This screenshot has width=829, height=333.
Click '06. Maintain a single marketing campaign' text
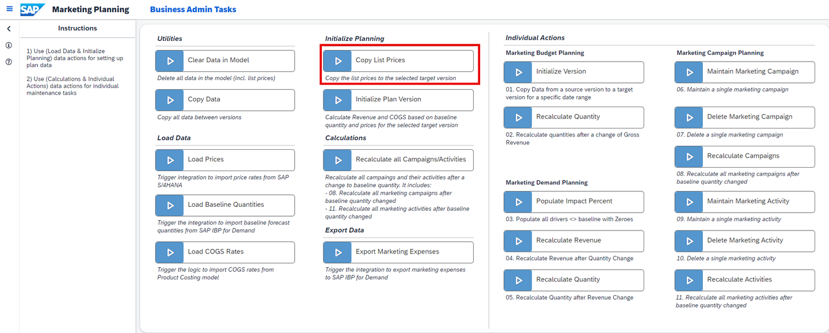click(x=732, y=90)
